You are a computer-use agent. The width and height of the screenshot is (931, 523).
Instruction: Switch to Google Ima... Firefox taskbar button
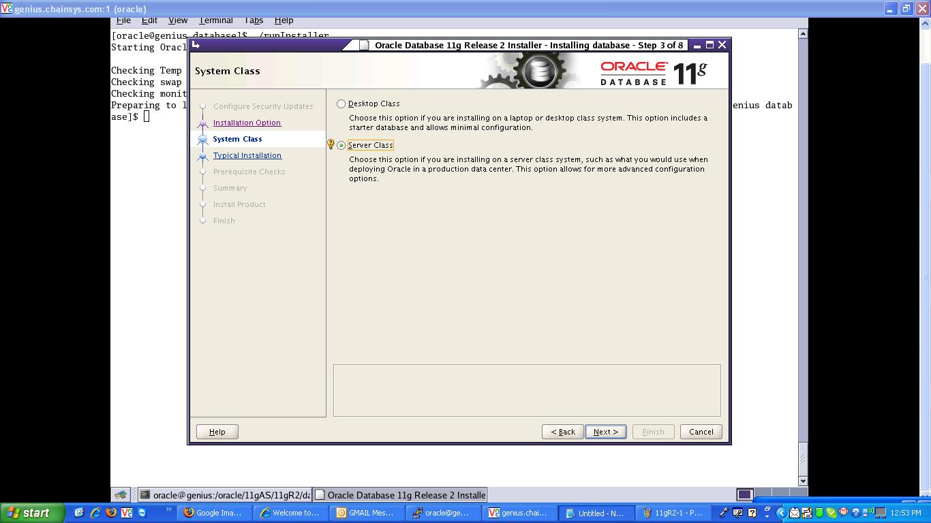(x=213, y=513)
